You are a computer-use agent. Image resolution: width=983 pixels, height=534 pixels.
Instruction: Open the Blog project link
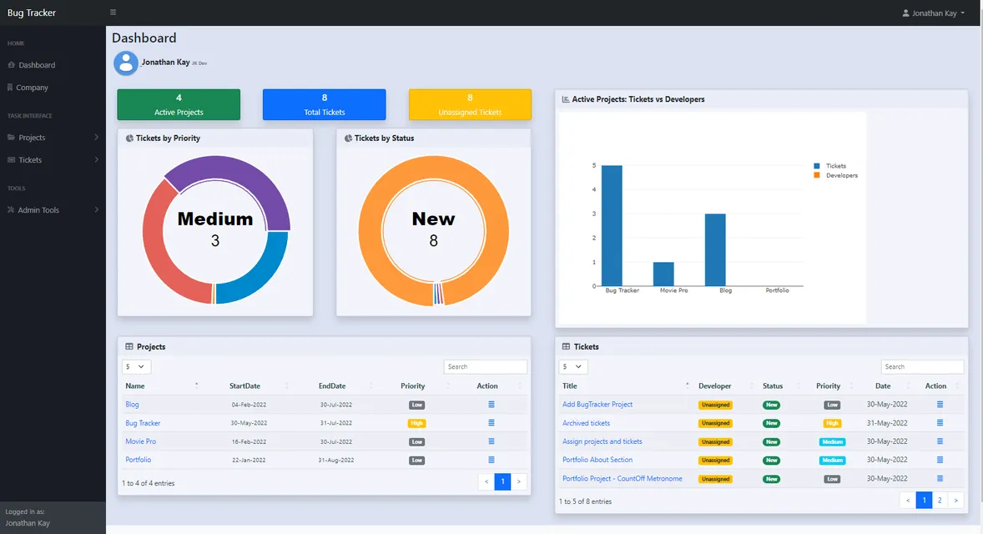pos(133,405)
